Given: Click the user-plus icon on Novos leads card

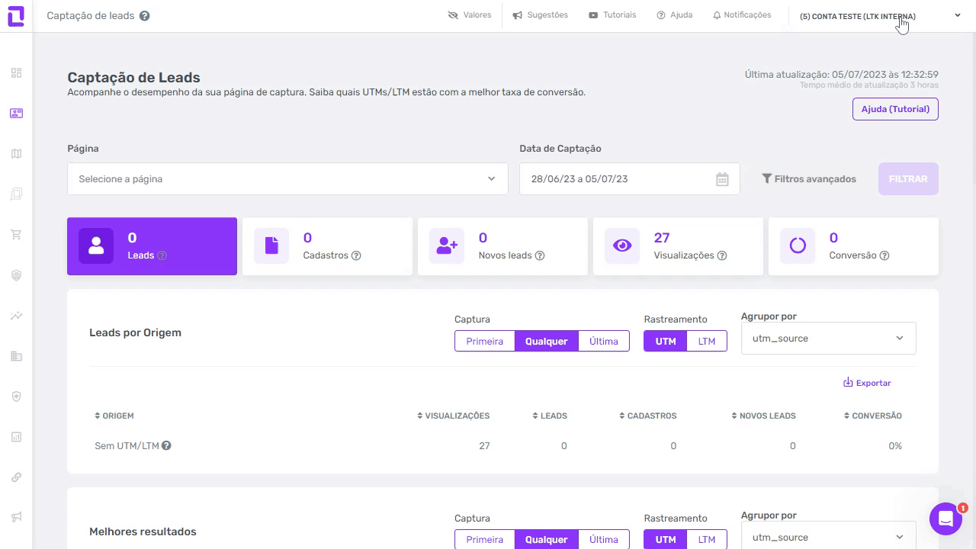Looking at the screenshot, I should (x=447, y=246).
